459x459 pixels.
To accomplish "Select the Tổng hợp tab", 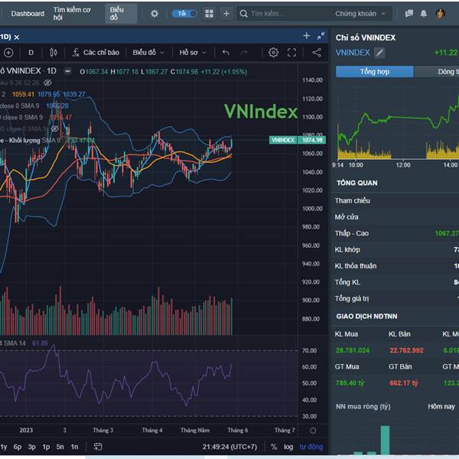I will [375, 71].
